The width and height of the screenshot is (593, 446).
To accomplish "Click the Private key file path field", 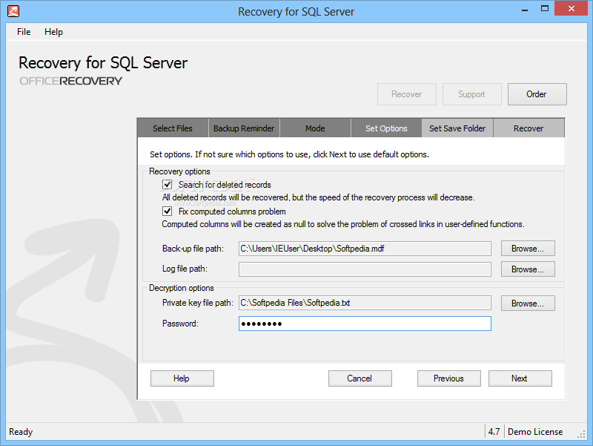I will coord(365,303).
